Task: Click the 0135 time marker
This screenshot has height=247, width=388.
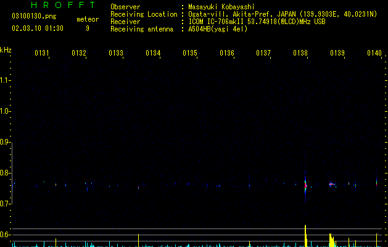Action: point(190,53)
